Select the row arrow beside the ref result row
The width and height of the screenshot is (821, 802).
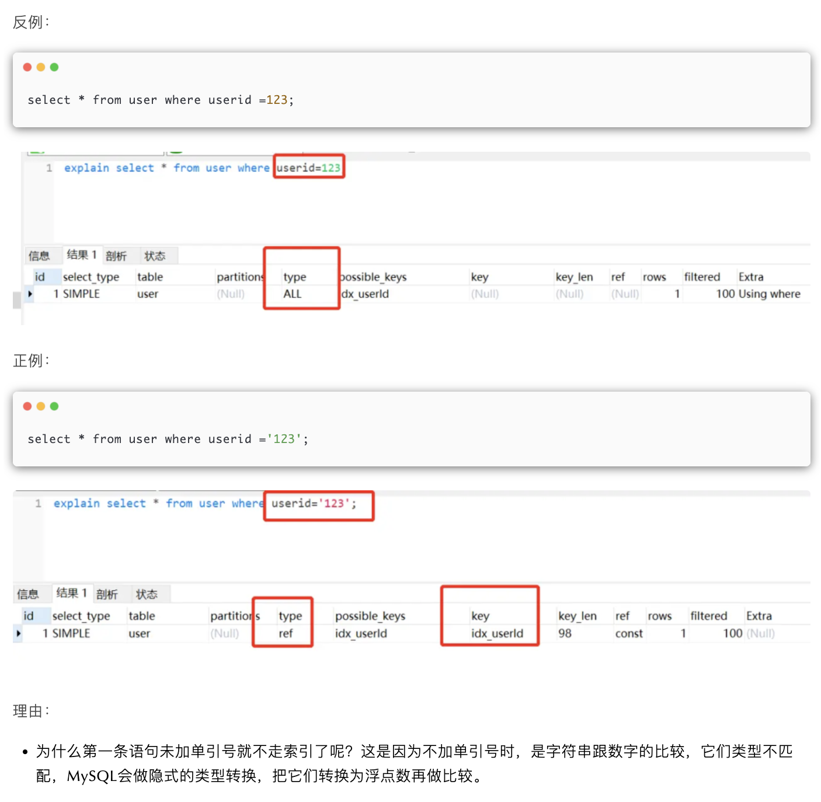[x=19, y=633]
